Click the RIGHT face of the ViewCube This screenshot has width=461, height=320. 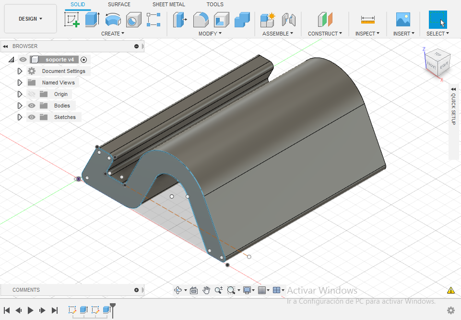pyautogui.click(x=444, y=65)
